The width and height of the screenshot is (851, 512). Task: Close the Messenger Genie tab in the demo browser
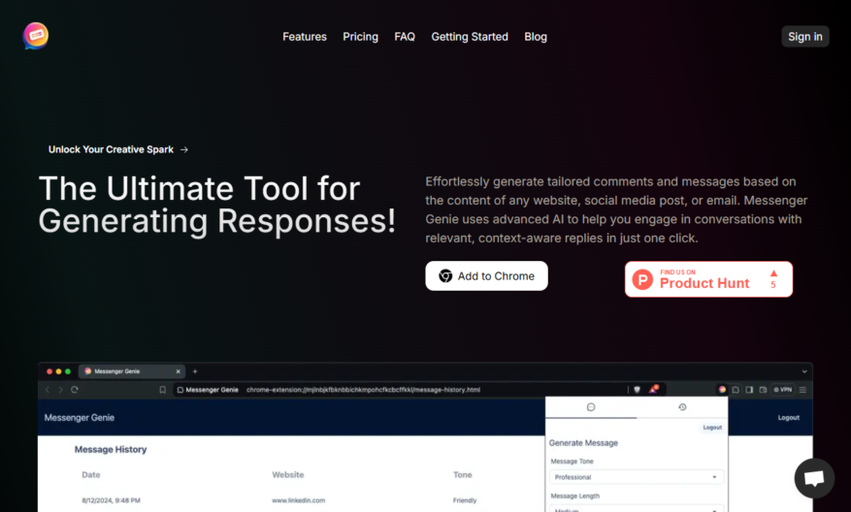point(178,371)
